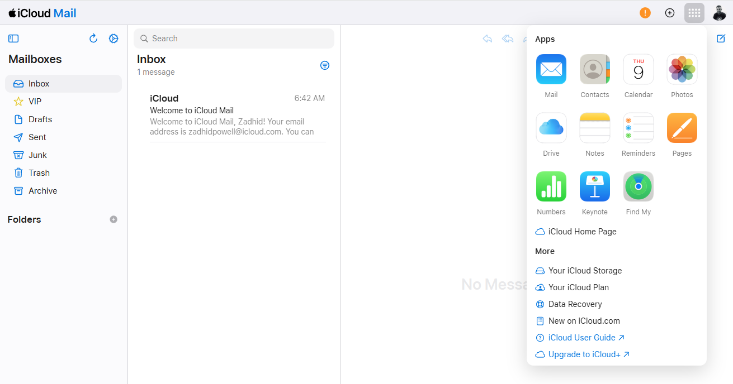Open the Notes app
Screen dimensions: 733x384
coord(594,128)
